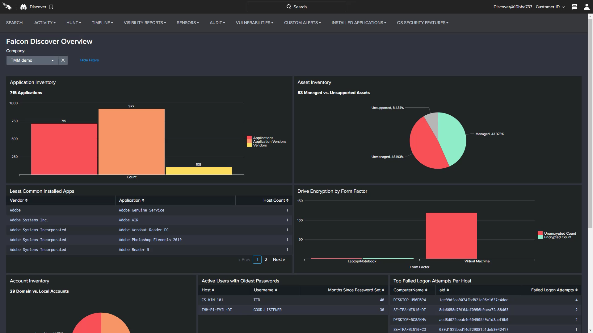Go to Next page of apps
This screenshot has height=333, width=593.
click(x=279, y=260)
